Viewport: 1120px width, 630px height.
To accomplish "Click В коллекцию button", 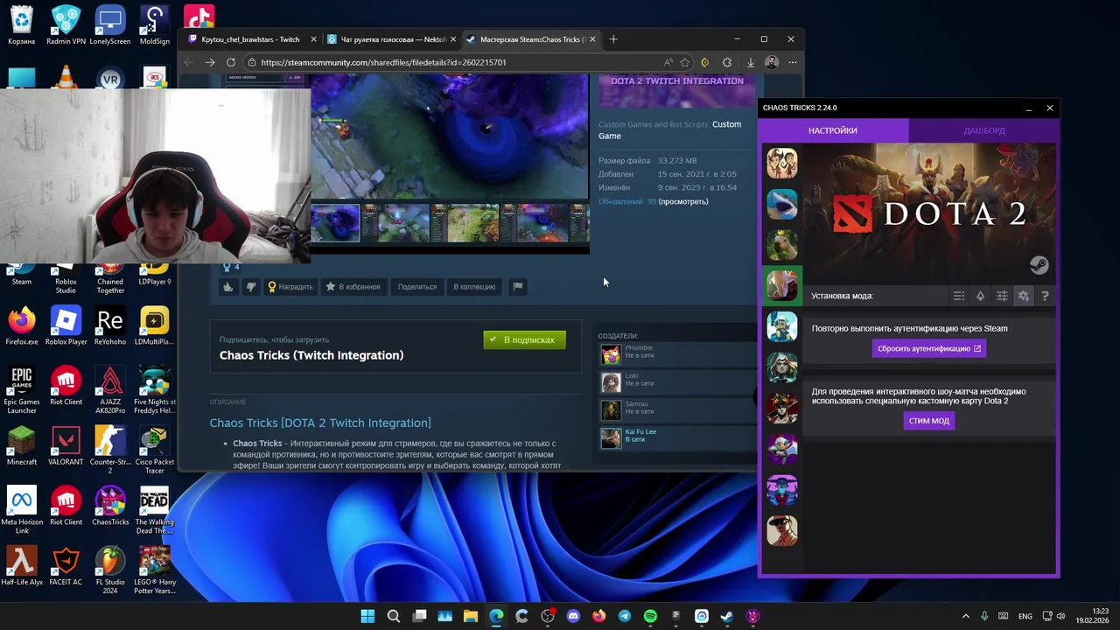I will tap(474, 287).
